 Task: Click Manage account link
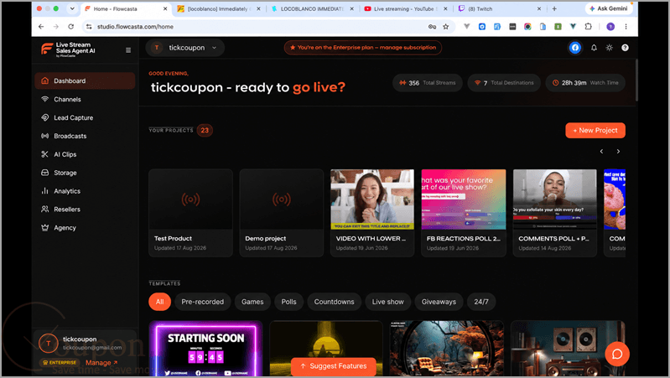(x=101, y=363)
